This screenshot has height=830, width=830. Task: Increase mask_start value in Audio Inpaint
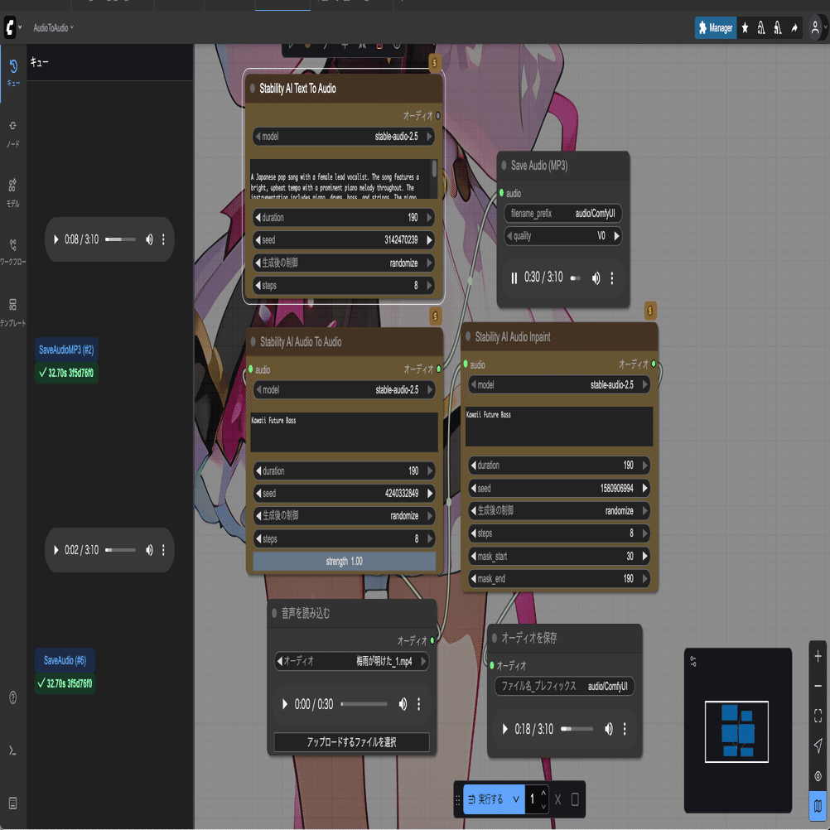click(x=644, y=556)
